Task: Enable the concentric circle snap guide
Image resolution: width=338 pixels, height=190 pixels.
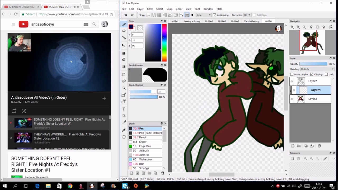Action: [x=176, y=15]
